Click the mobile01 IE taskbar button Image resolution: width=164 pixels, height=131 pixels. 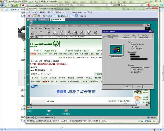tap(45, 117)
